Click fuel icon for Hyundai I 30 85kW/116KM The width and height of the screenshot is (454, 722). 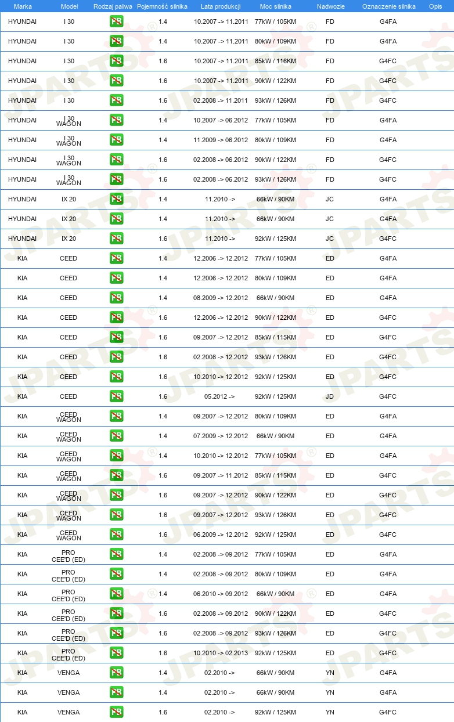(x=117, y=62)
